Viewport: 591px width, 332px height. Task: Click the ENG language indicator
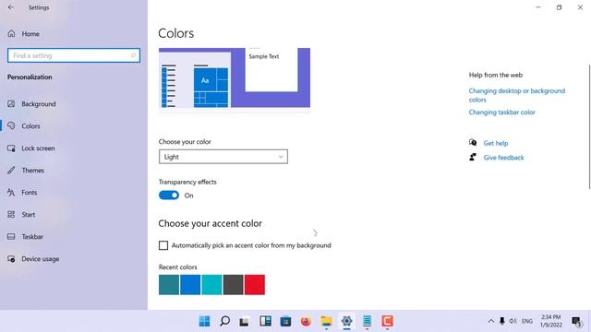click(527, 321)
